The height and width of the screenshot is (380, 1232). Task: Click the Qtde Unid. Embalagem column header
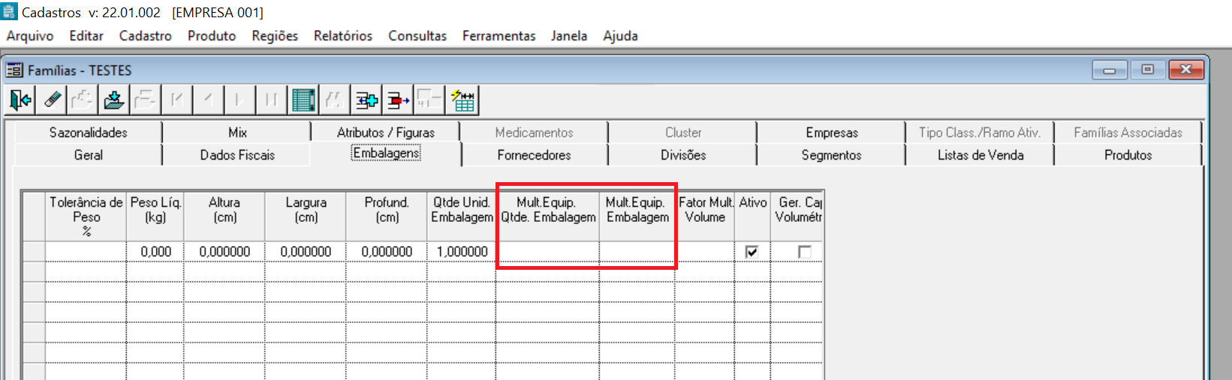pyautogui.click(x=462, y=217)
